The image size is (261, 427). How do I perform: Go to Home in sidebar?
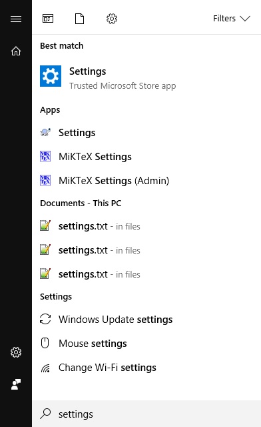pyautogui.click(x=16, y=51)
